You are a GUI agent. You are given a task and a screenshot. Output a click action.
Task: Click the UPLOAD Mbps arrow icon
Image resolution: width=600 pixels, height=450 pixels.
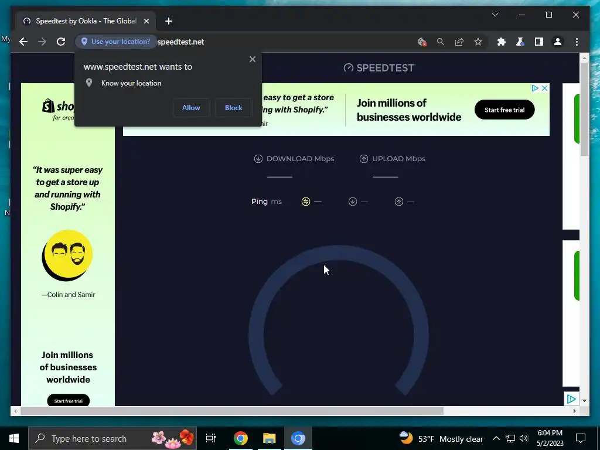pyautogui.click(x=364, y=159)
